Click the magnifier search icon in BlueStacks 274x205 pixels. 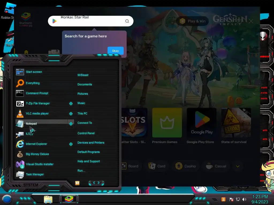(127, 21)
